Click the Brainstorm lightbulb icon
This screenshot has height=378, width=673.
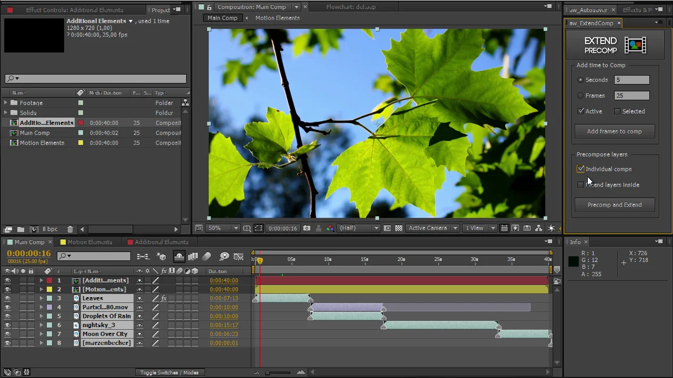point(225,256)
